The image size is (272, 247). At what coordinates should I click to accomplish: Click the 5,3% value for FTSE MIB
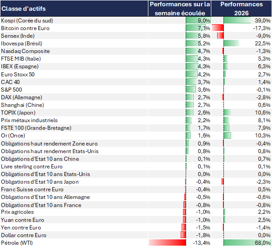coord(264,59)
